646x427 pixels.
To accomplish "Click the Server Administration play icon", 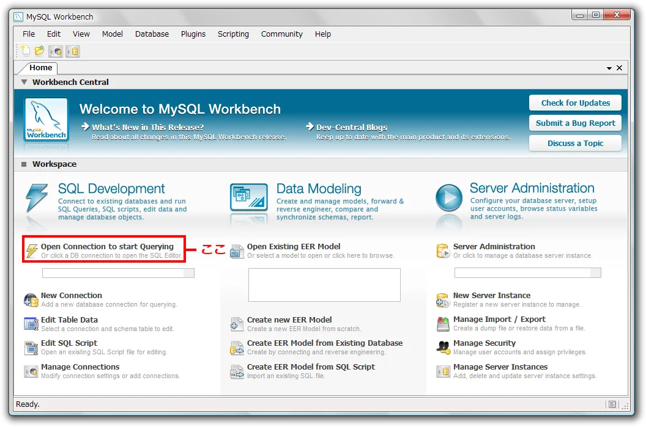I will (x=448, y=198).
